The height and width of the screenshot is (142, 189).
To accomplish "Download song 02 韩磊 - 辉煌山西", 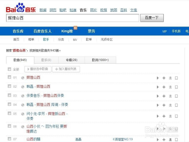I will 170,87.
